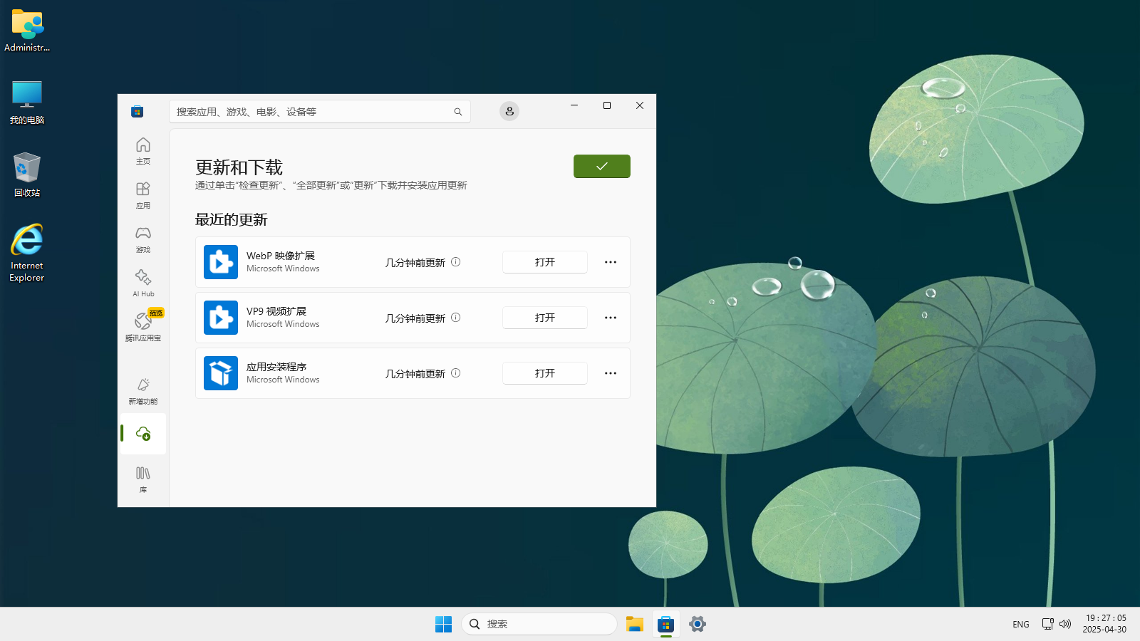Viewport: 1140px width, 641px height.
Task: Open more options for VP9 视频扩展
Action: tap(611, 318)
